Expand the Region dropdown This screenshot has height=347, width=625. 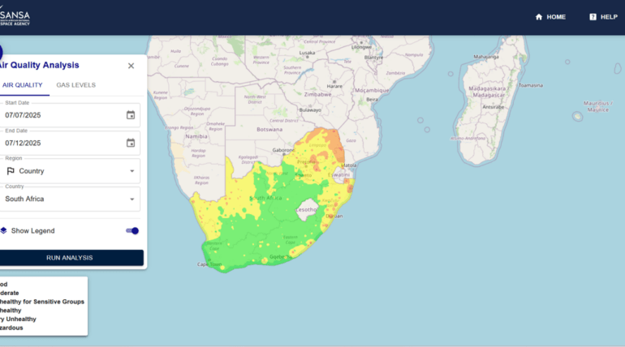click(x=131, y=171)
